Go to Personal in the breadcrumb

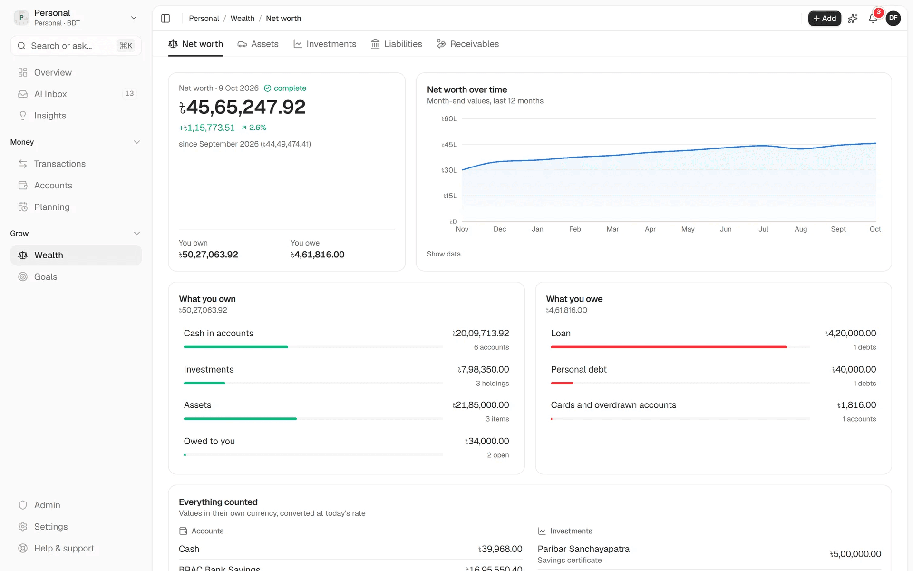click(204, 19)
